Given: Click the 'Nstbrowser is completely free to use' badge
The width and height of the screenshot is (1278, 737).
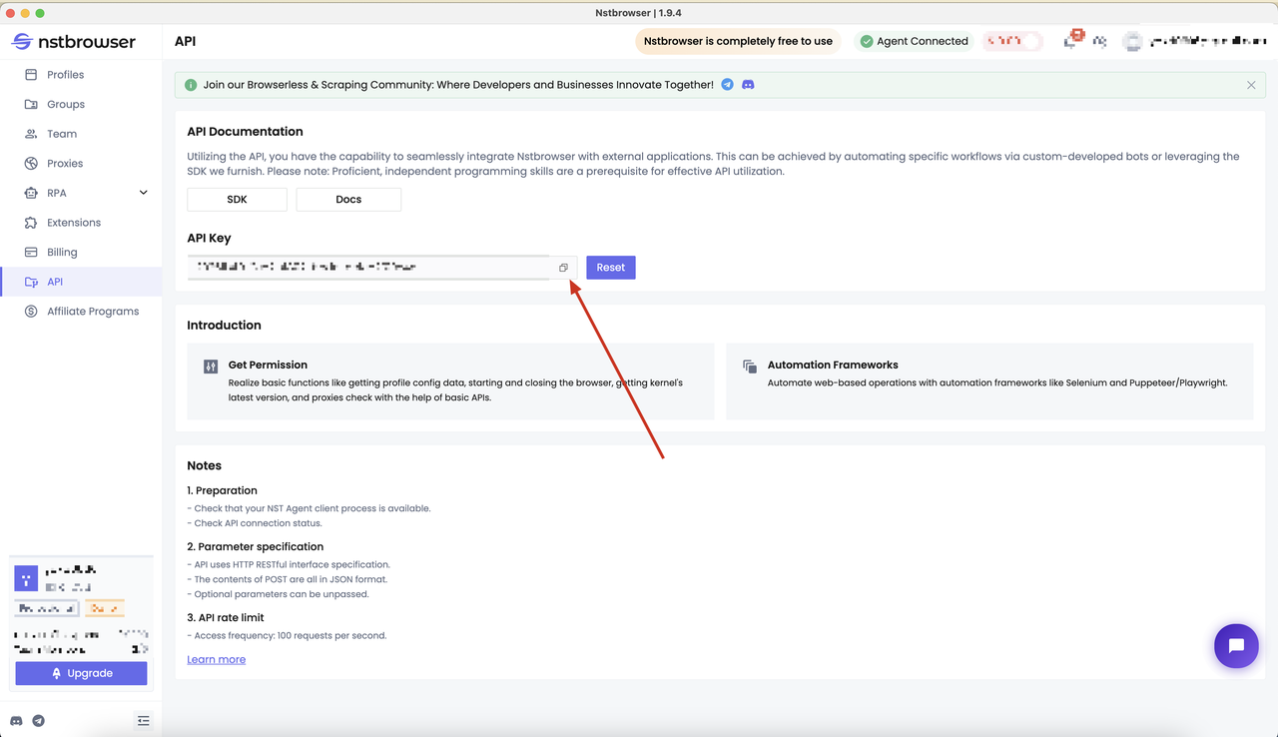Looking at the screenshot, I should click(738, 41).
